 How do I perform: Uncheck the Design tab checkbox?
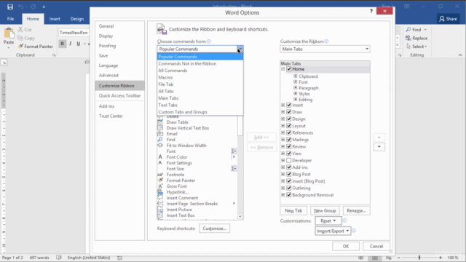pyautogui.click(x=289, y=119)
